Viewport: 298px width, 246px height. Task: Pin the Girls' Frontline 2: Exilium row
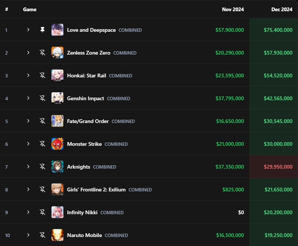point(43,190)
